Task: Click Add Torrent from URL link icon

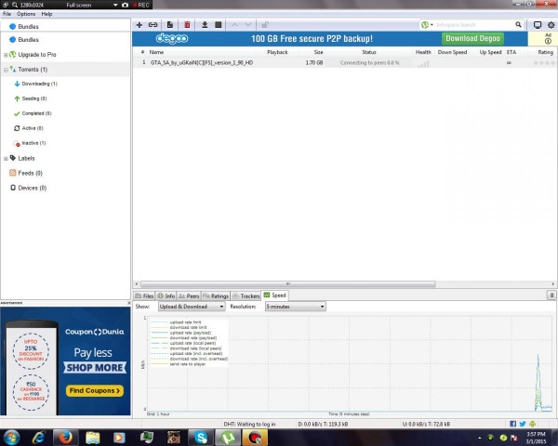Action: point(153,24)
